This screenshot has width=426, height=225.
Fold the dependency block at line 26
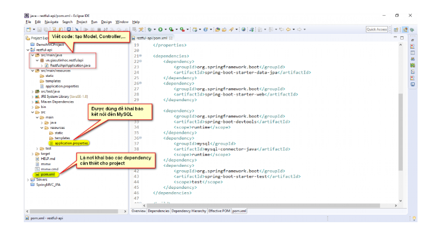140,83
